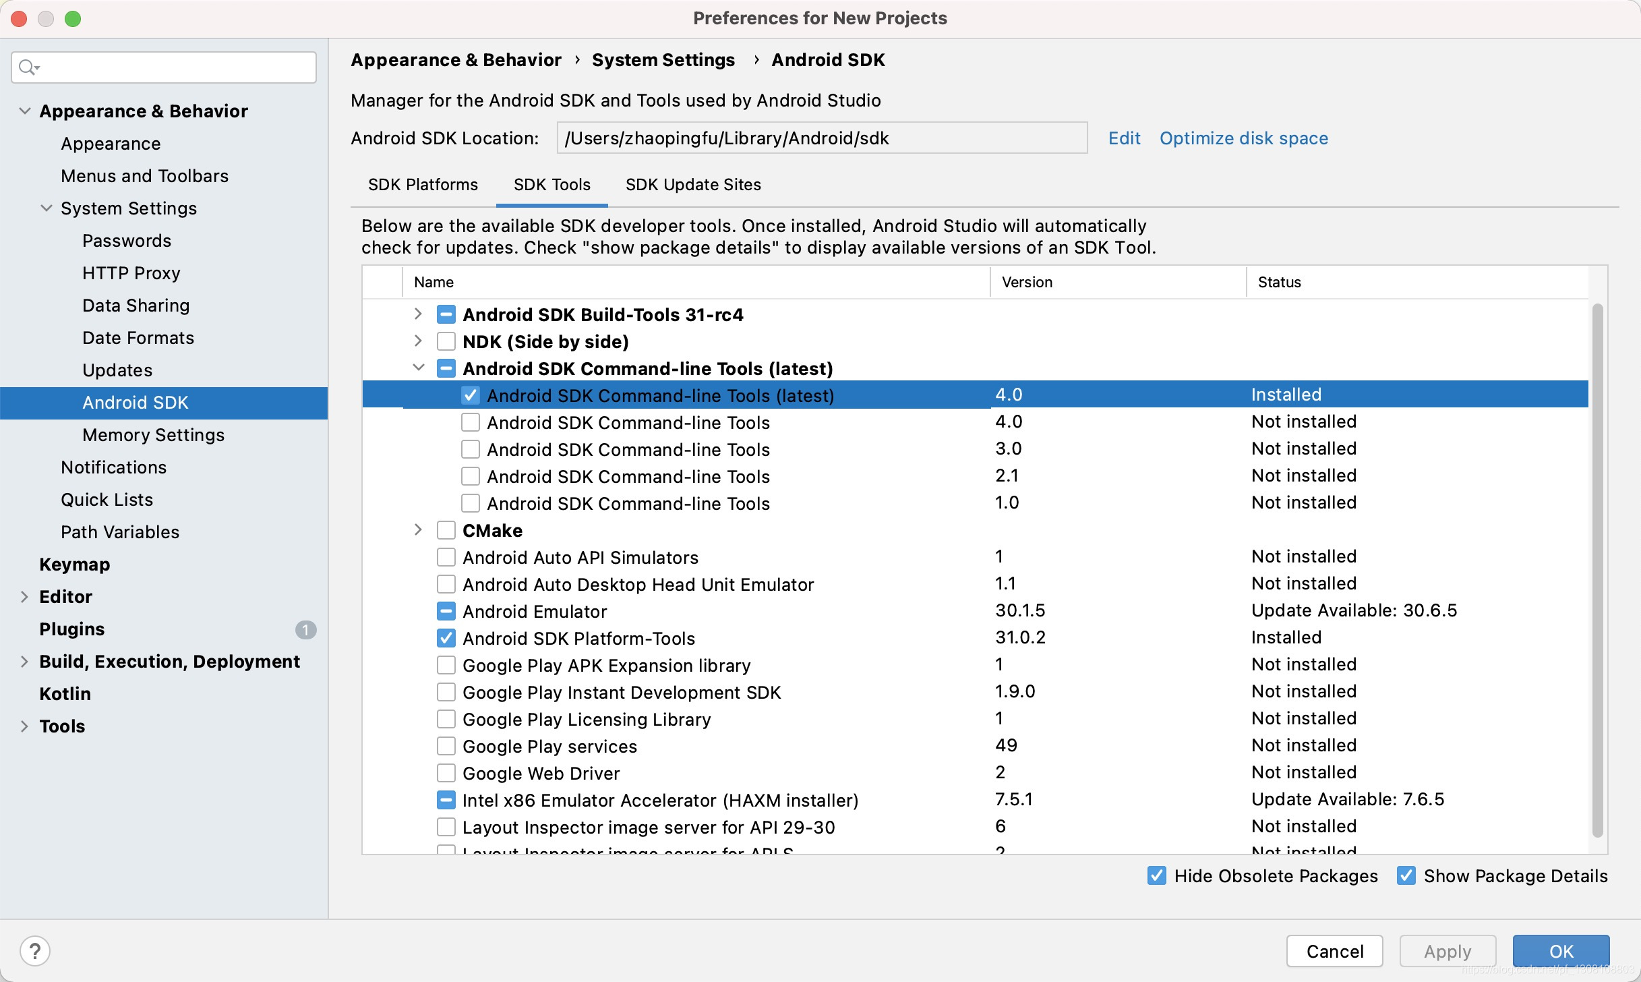This screenshot has height=982, width=1641.
Task: Focus the settings search field
Action: pyautogui.click(x=164, y=67)
